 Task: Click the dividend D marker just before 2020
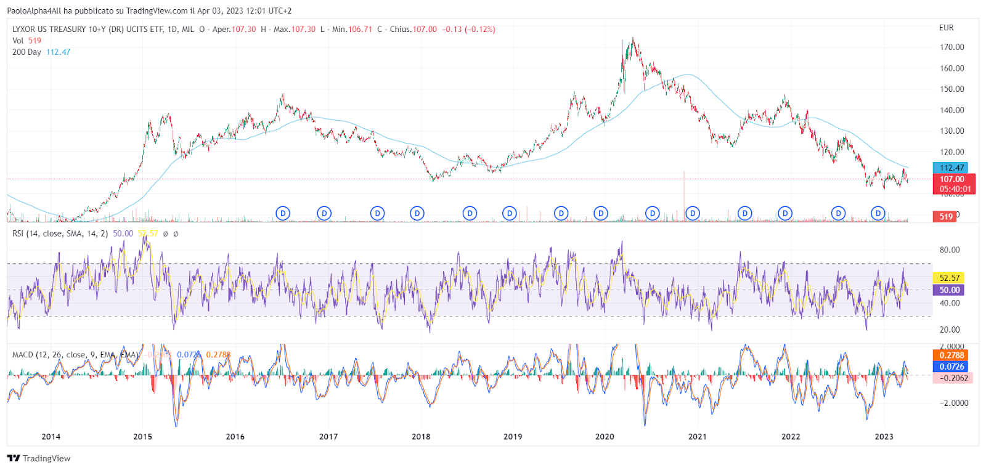click(601, 214)
